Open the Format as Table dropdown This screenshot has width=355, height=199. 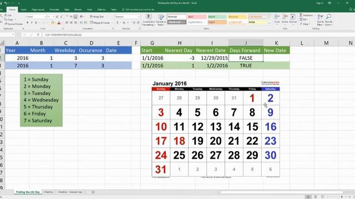tap(161, 20)
